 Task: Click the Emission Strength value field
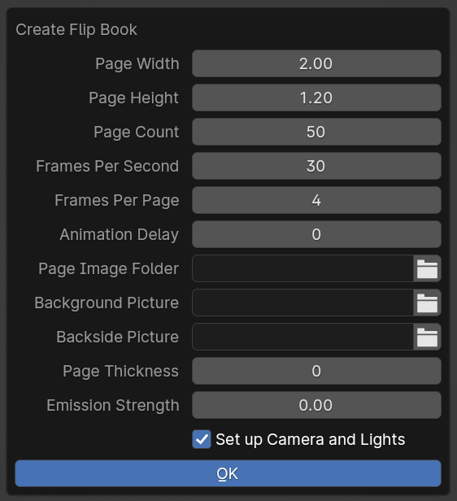(x=316, y=406)
